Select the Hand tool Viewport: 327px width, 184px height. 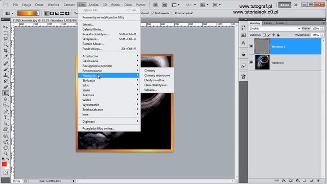(x=6, y=148)
